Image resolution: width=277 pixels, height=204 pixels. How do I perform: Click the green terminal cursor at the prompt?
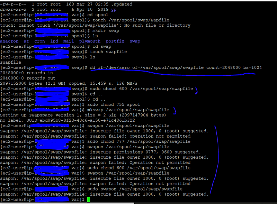(x=89, y=199)
